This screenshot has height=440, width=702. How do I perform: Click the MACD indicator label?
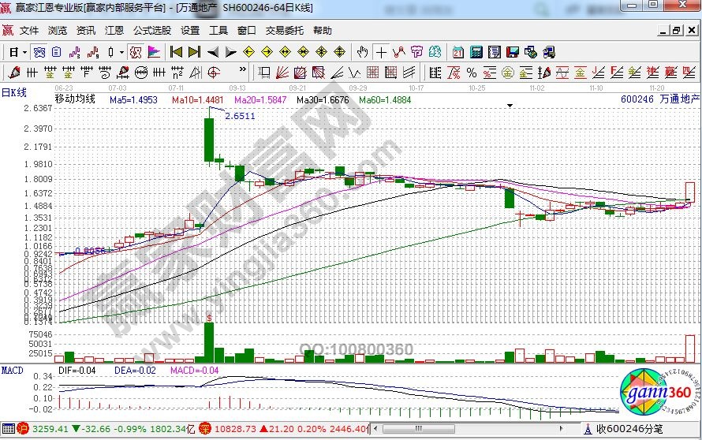pos(12,369)
